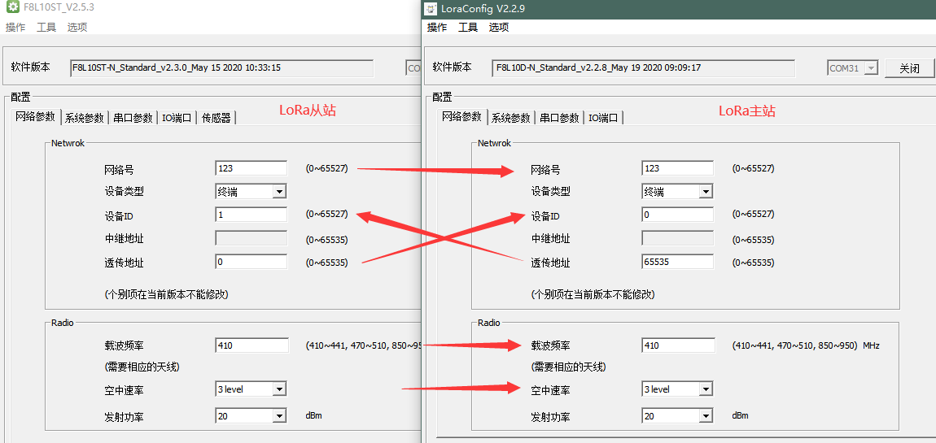The width and height of the screenshot is (936, 443).
Task: Click the 发射功率 label in LoraConfig
Action: [x=550, y=417]
